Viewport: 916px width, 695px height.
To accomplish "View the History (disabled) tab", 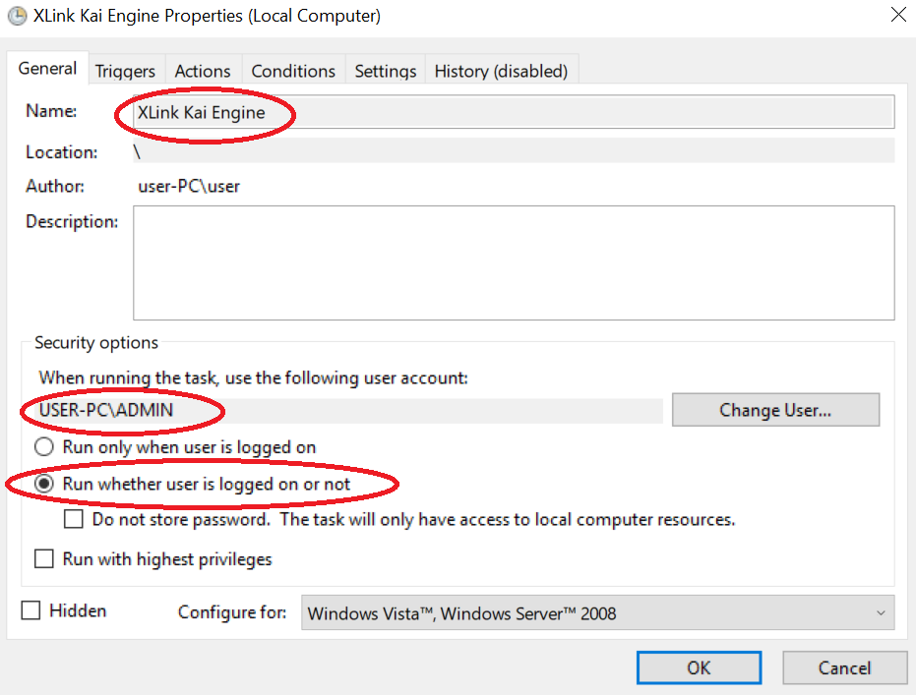I will pyautogui.click(x=501, y=71).
